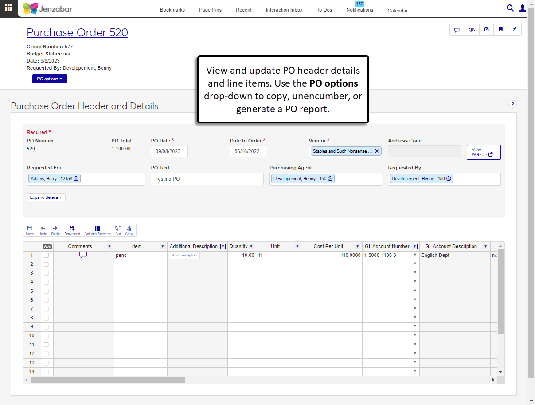Screen dimensions: 535x405
Task: Open the search magnifier icon
Action: 510,8
